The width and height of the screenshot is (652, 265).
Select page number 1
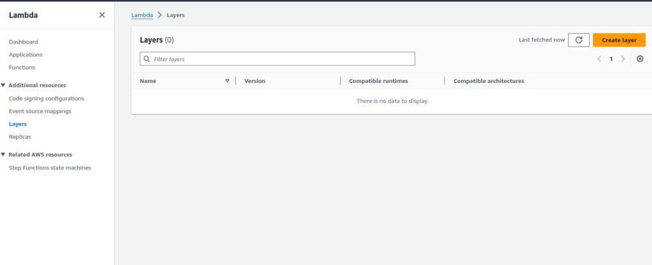click(x=611, y=59)
